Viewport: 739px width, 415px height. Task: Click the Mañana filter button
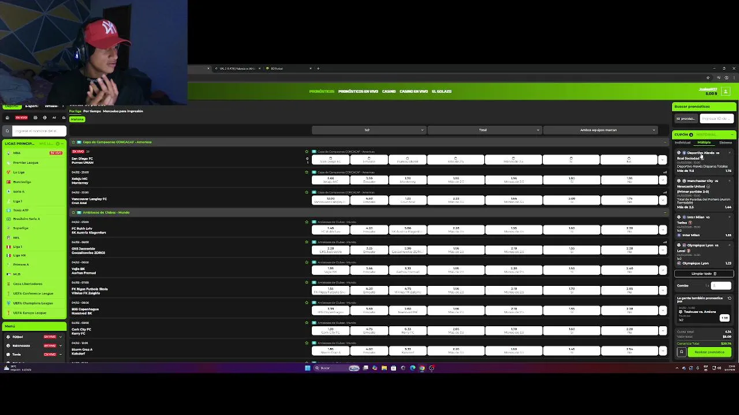click(x=77, y=119)
